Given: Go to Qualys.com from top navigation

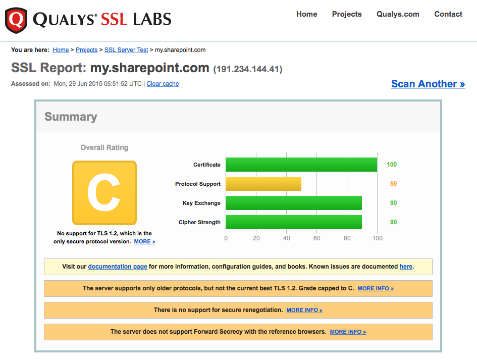Looking at the screenshot, I should coord(398,14).
